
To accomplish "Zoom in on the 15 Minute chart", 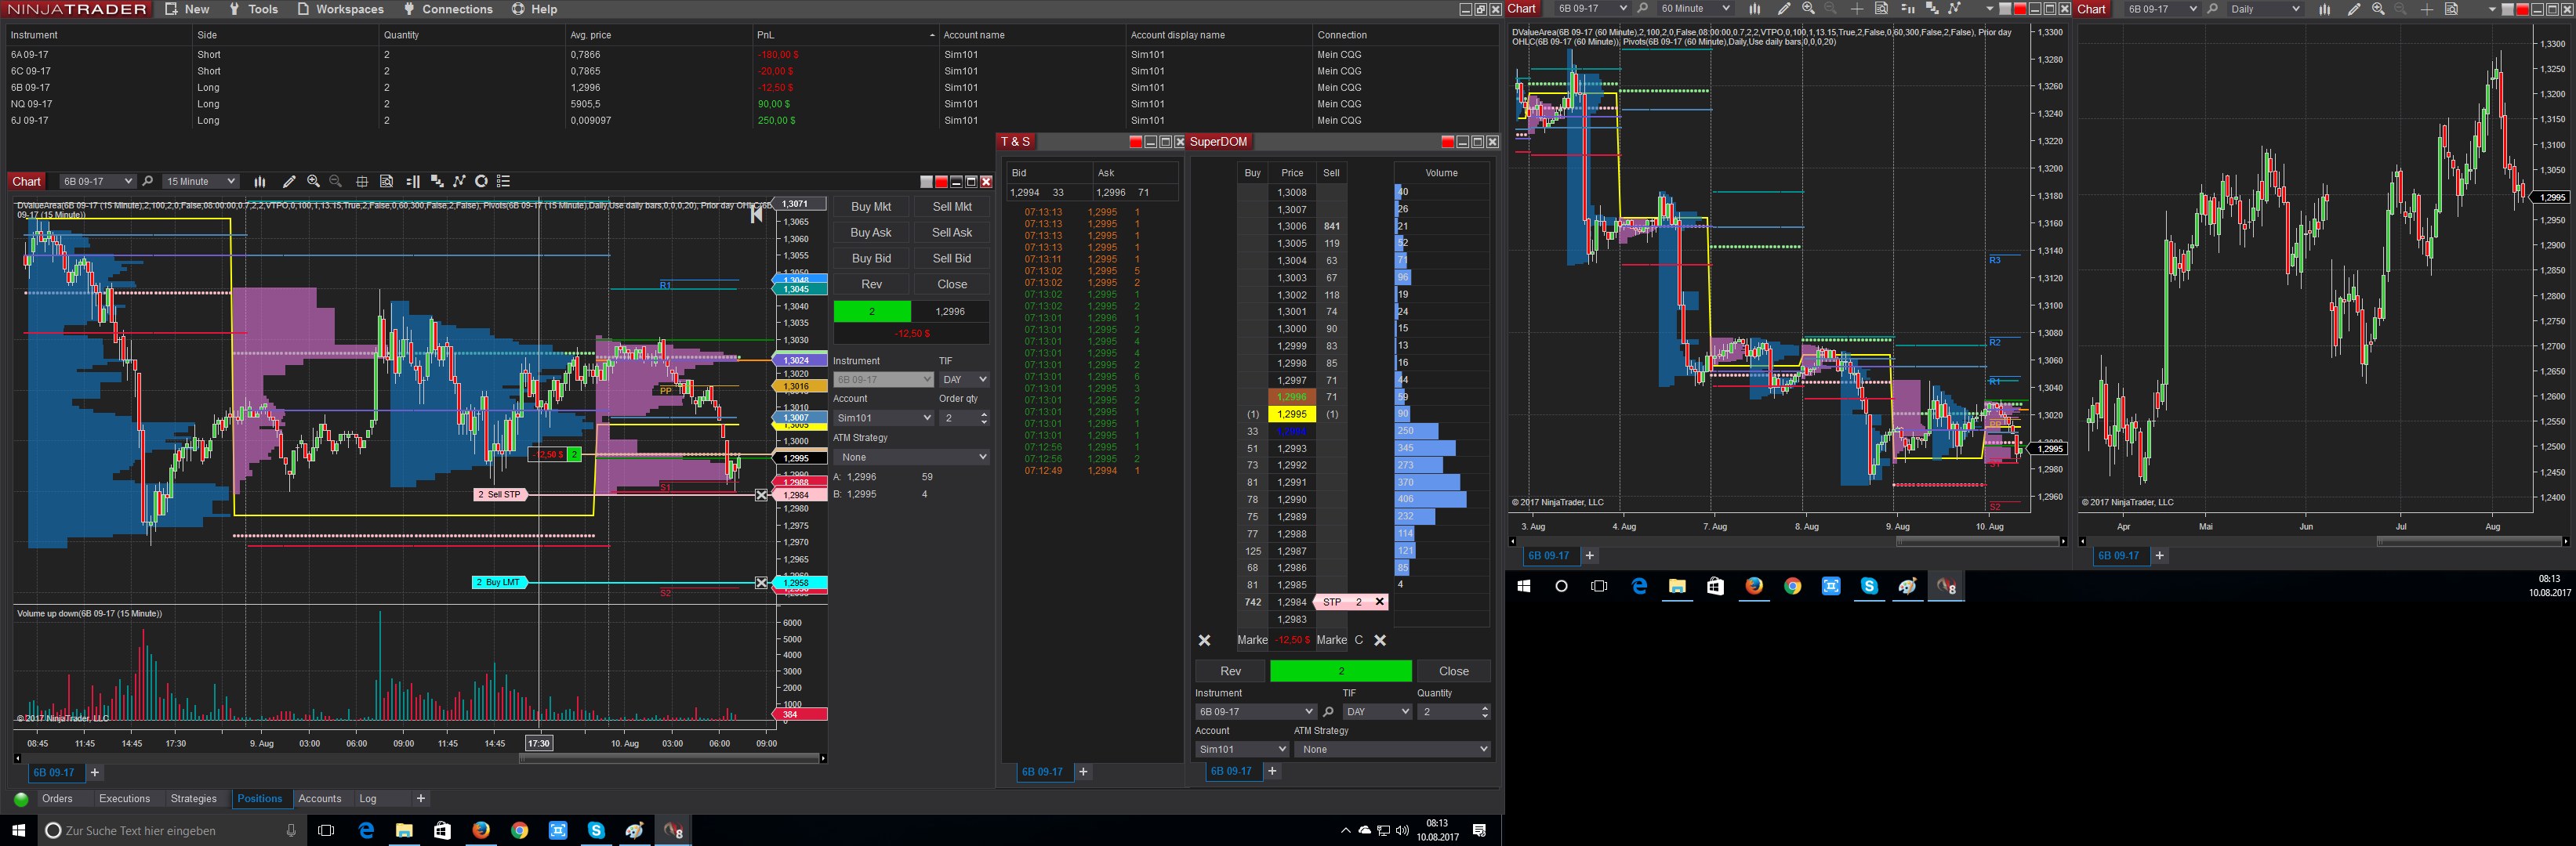I will tap(313, 182).
